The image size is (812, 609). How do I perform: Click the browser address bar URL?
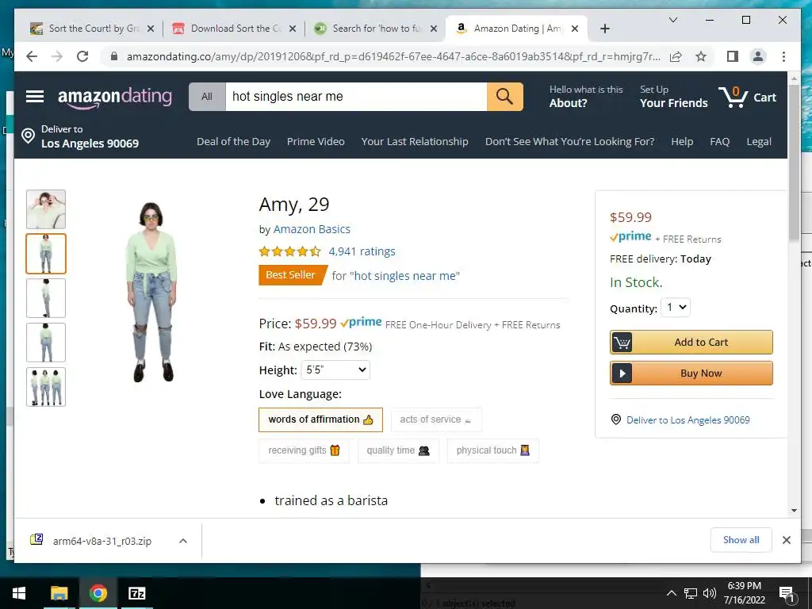tap(393, 56)
